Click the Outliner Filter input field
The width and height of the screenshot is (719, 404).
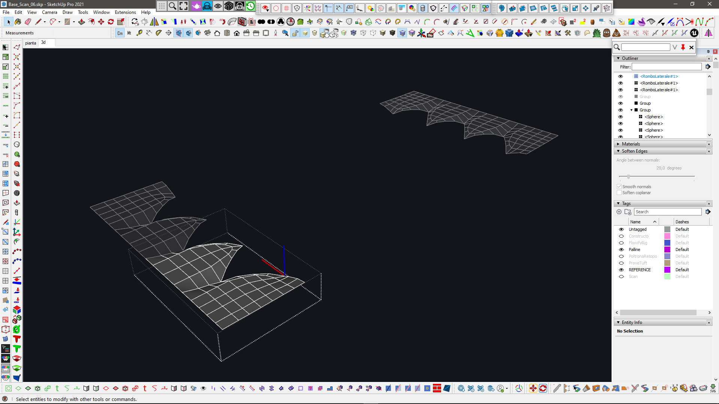click(666, 67)
